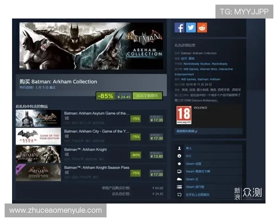
Task: Click the Steam achievements (成就) icon
Action: pyautogui.click(x=179, y=164)
